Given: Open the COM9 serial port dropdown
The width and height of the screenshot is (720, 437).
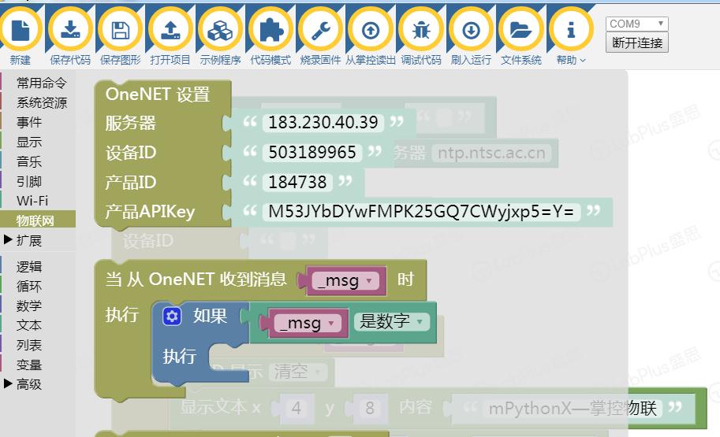Looking at the screenshot, I should tap(637, 24).
